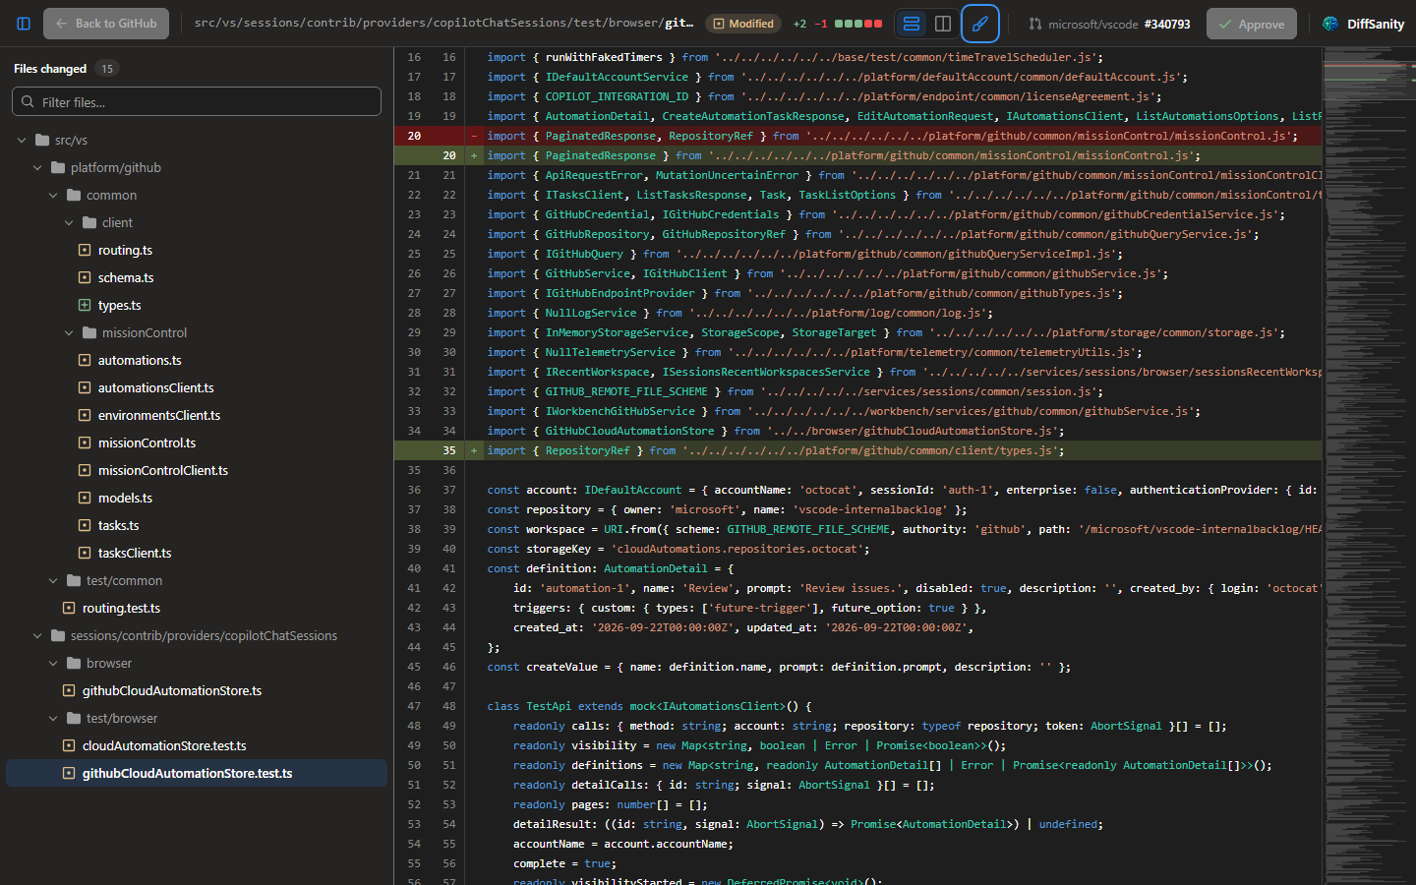This screenshot has height=885, width=1416.
Task: Click the brush highlight tool icon
Action: tap(979, 24)
